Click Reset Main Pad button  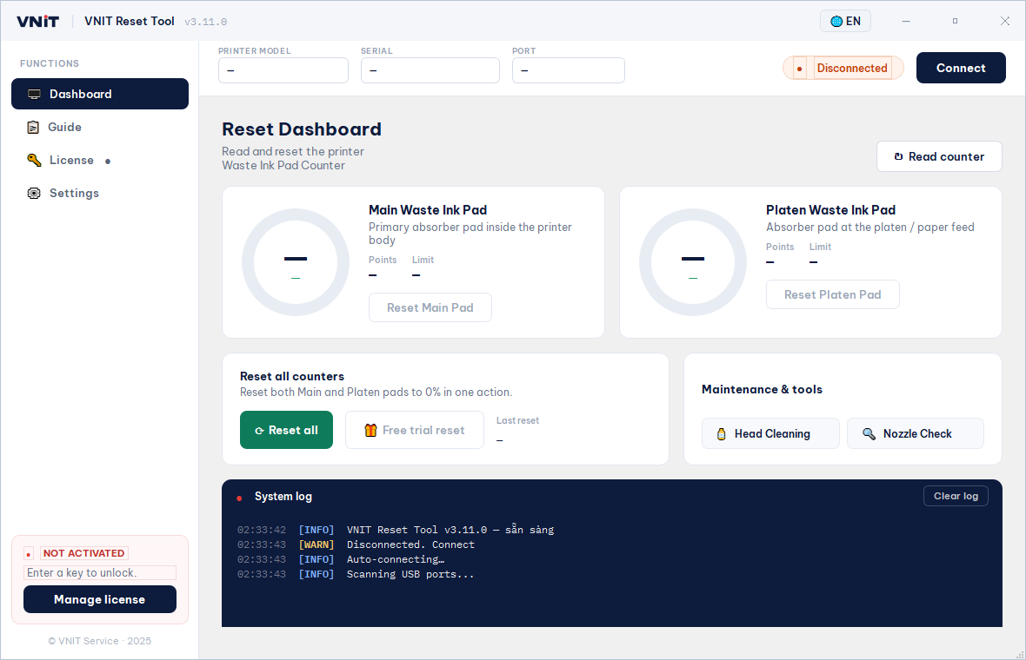[430, 307]
